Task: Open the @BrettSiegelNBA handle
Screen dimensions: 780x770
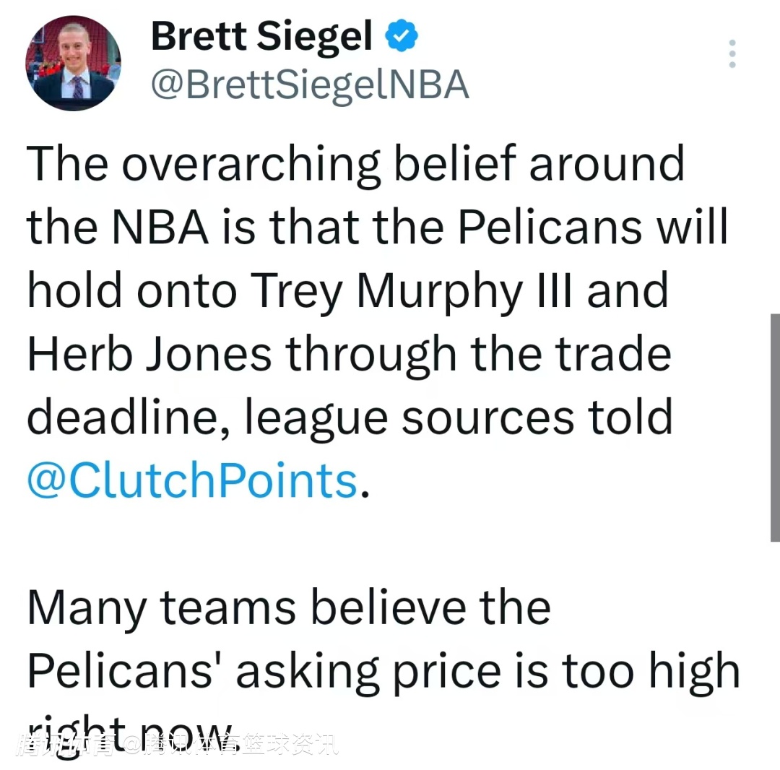Action: pyautogui.click(x=310, y=85)
